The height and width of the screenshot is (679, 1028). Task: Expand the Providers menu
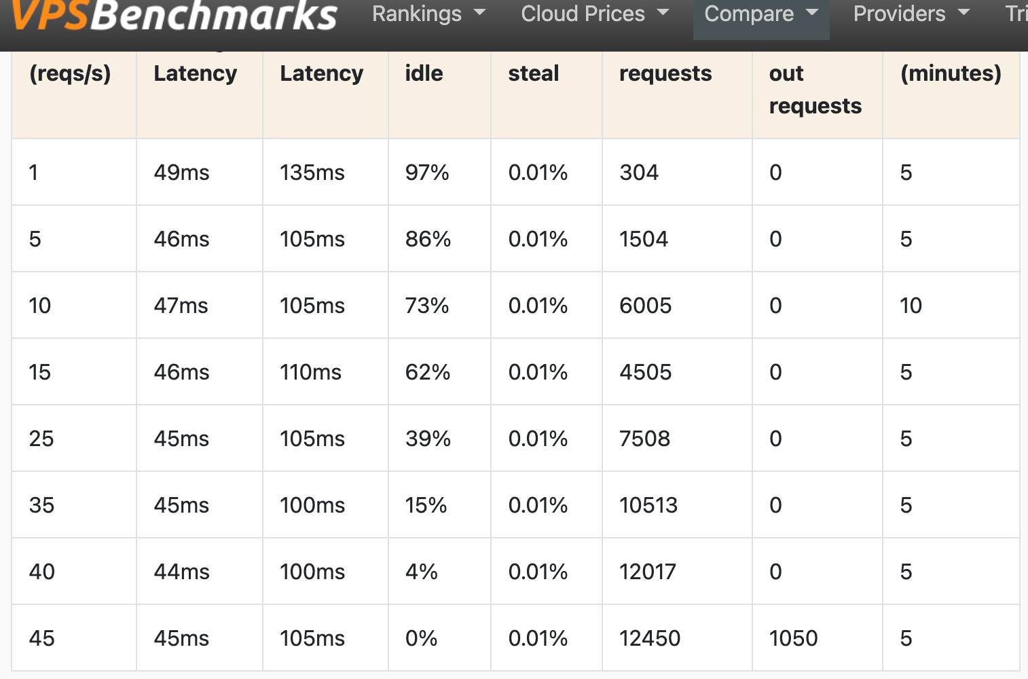[x=911, y=14]
